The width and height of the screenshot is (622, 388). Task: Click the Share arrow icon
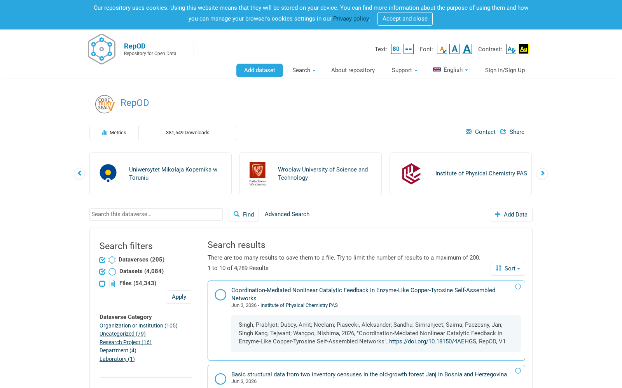(x=503, y=132)
